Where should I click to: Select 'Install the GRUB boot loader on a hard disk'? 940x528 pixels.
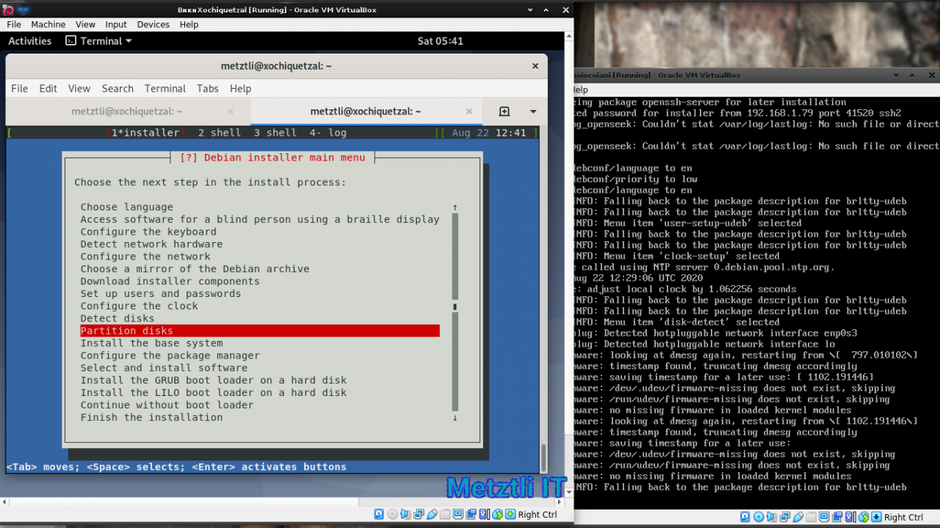[x=214, y=380]
